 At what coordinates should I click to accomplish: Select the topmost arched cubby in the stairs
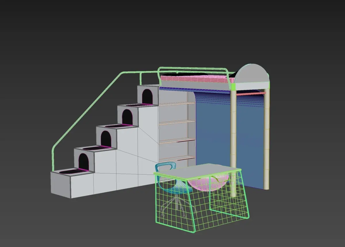tap(147, 96)
